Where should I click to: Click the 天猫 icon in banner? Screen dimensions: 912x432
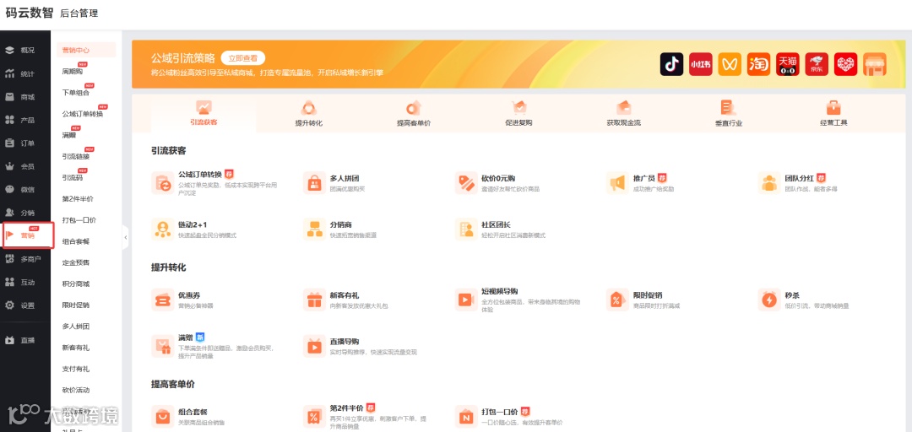click(788, 64)
